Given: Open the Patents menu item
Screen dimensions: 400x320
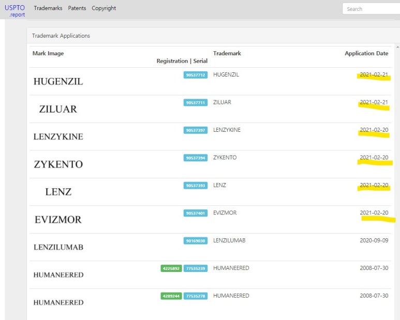Looking at the screenshot, I should [77, 8].
